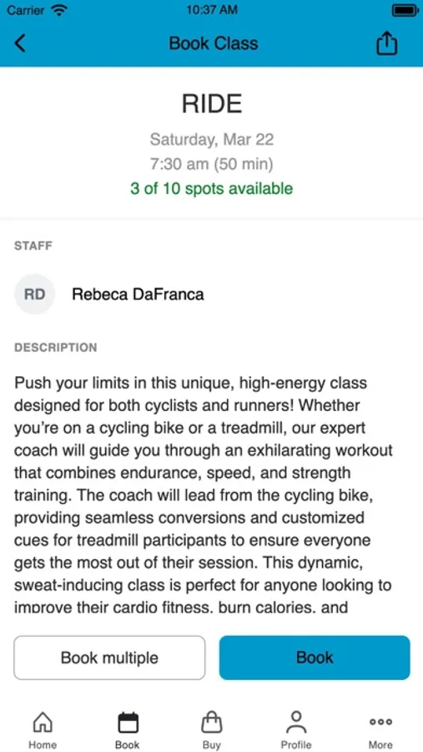Tap the Home tab label

pos(43,744)
